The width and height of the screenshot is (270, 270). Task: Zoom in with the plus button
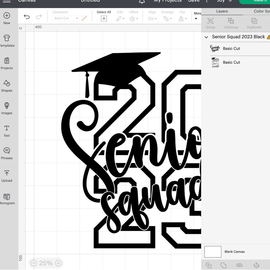[x=58, y=263]
